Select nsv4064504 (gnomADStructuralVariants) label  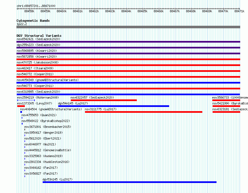pos(51,109)
